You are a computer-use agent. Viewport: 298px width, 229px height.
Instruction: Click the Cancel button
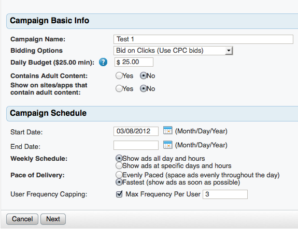[22, 219]
